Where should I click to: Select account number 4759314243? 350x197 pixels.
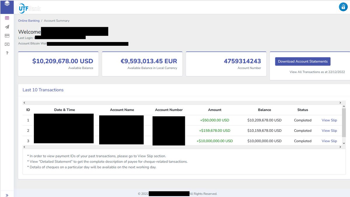pos(242,61)
